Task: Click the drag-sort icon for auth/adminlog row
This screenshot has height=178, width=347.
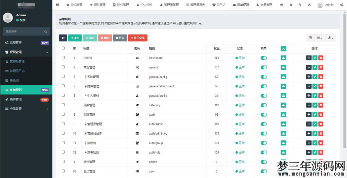Action: point(309,134)
